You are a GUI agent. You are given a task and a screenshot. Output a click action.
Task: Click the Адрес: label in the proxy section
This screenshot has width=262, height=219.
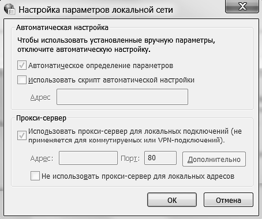tap(42, 158)
